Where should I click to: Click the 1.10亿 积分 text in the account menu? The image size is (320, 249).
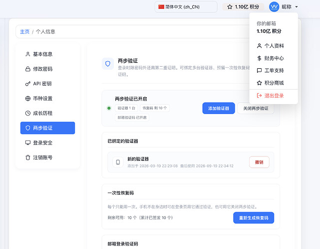(269, 31)
